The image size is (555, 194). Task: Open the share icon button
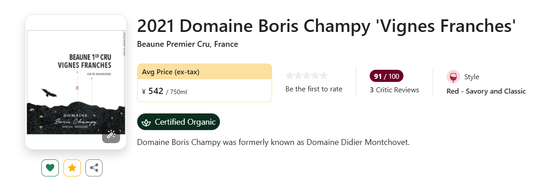pyautogui.click(x=94, y=168)
